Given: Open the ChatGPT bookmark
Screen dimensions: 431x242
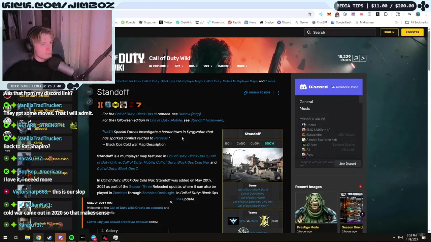Looking at the screenshot, I should [x=320, y=23].
